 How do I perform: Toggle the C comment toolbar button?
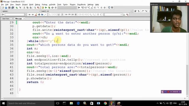coord(101,14)
